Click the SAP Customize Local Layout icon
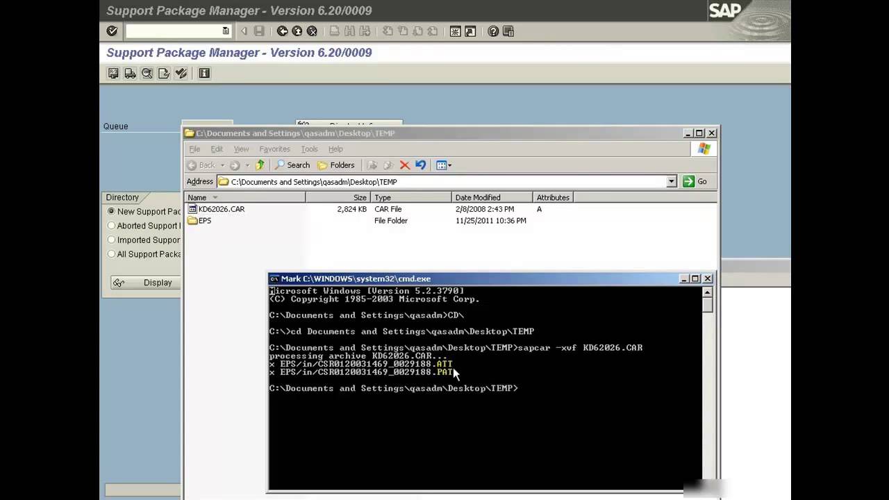889x500 pixels. (508, 31)
